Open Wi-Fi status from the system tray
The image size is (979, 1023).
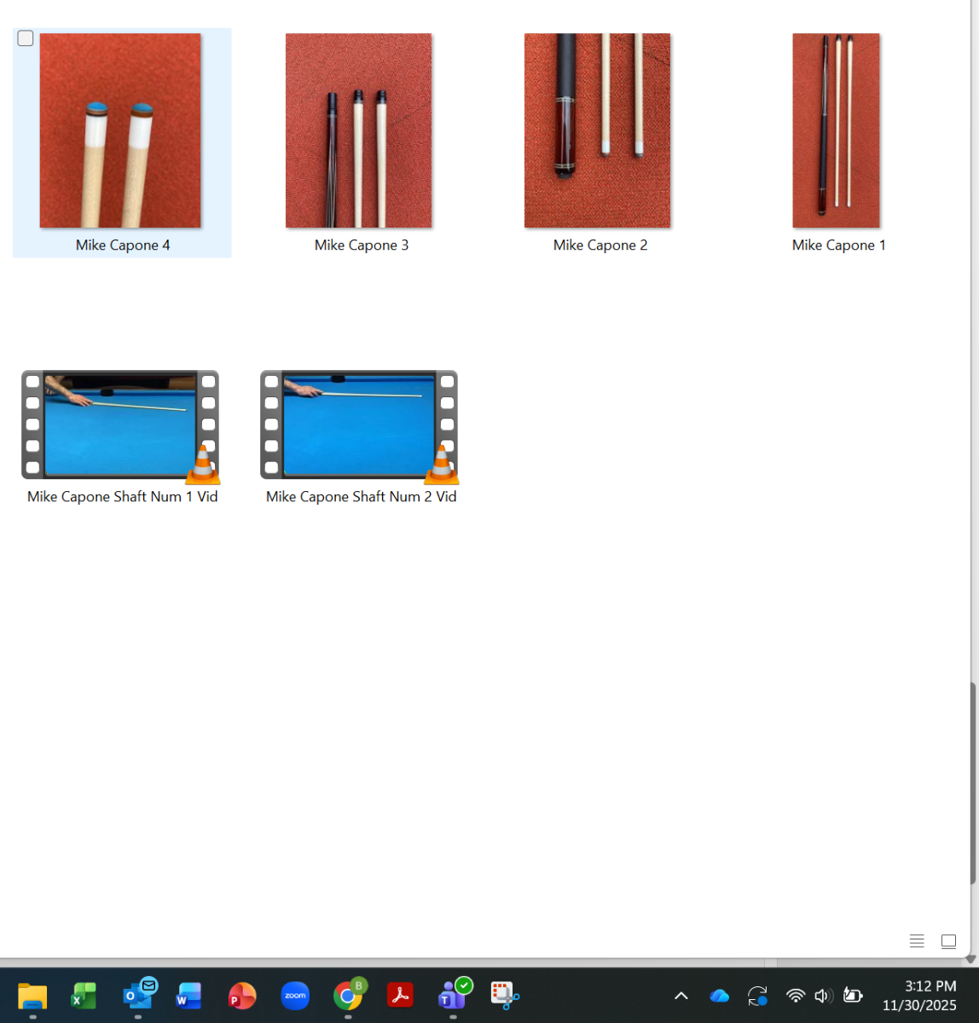[796, 996]
